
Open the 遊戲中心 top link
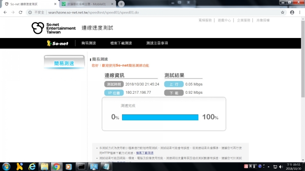(224, 20)
